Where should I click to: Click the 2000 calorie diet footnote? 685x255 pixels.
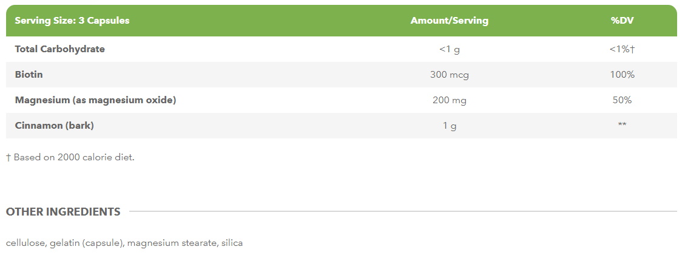pyautogui.click(x=70, y=157)
